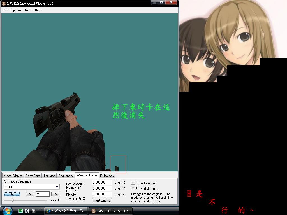This screenshot has height=215, width=287.
Task: Step back one frame with << button
Action: pos(30,194)
